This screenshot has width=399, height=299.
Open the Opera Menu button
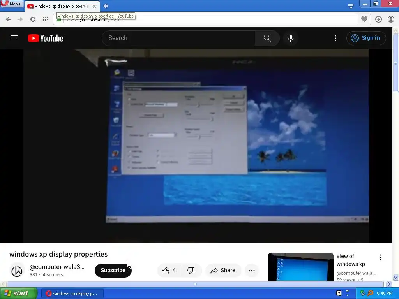12,4
